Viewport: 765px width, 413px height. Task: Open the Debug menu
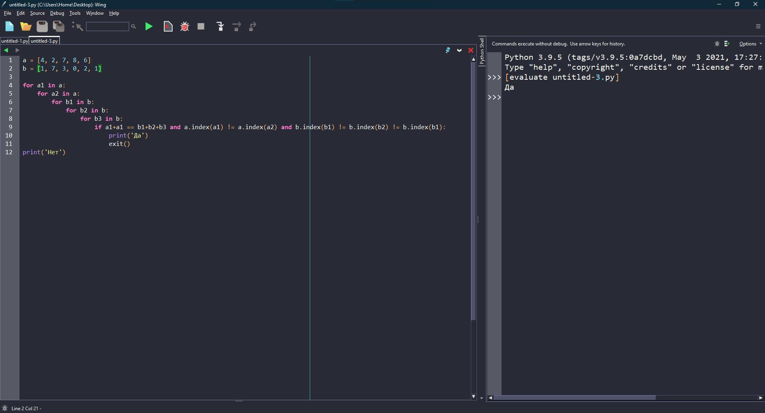point(57,13)
